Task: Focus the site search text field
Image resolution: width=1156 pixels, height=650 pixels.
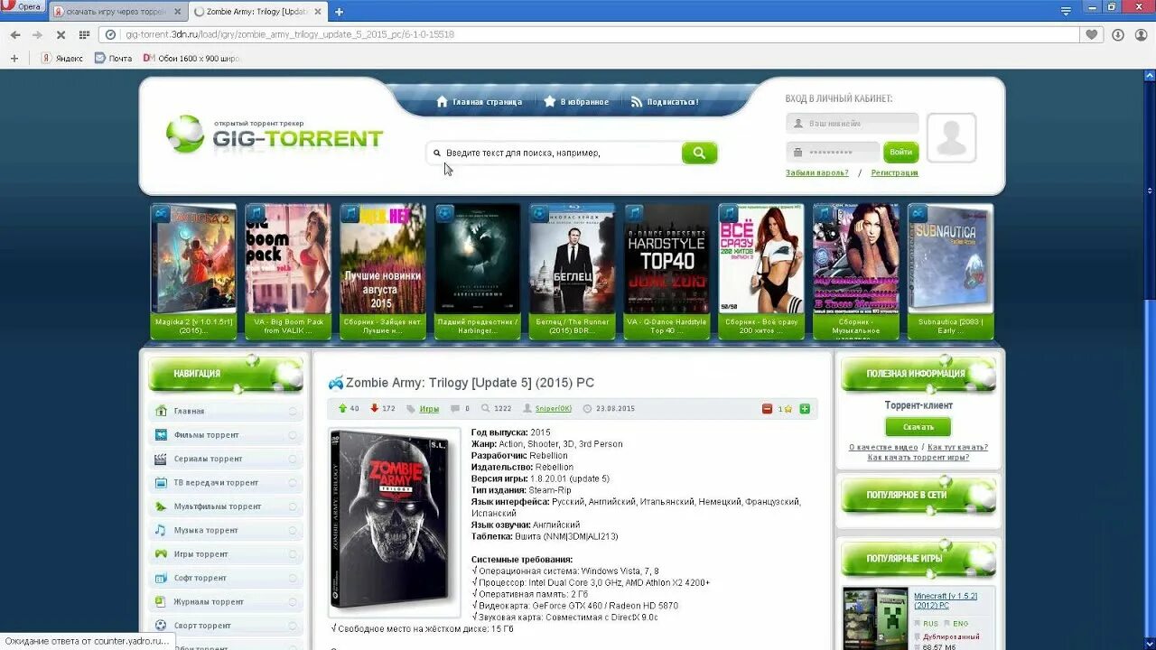Action: point(555,153)
